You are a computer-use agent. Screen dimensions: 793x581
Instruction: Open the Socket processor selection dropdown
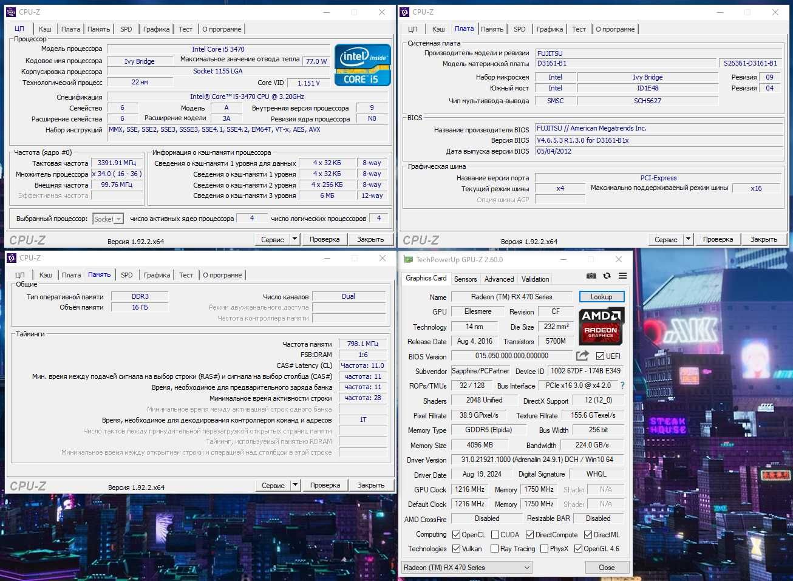pyautogui.click(x=108, y=219)
